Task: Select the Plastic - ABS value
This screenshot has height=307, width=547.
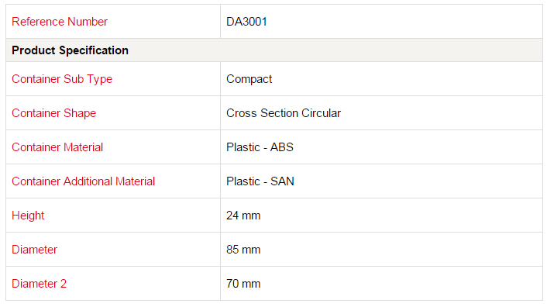Action: tap(260, 147)
